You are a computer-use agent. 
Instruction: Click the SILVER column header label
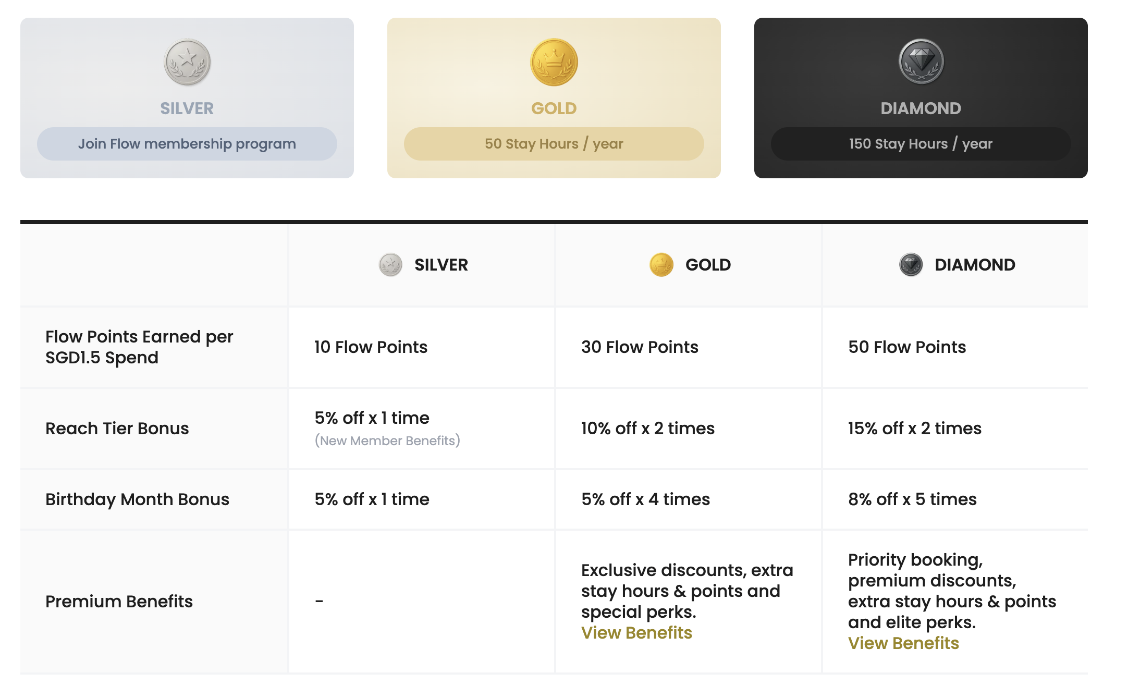click(x=441, y=265)
